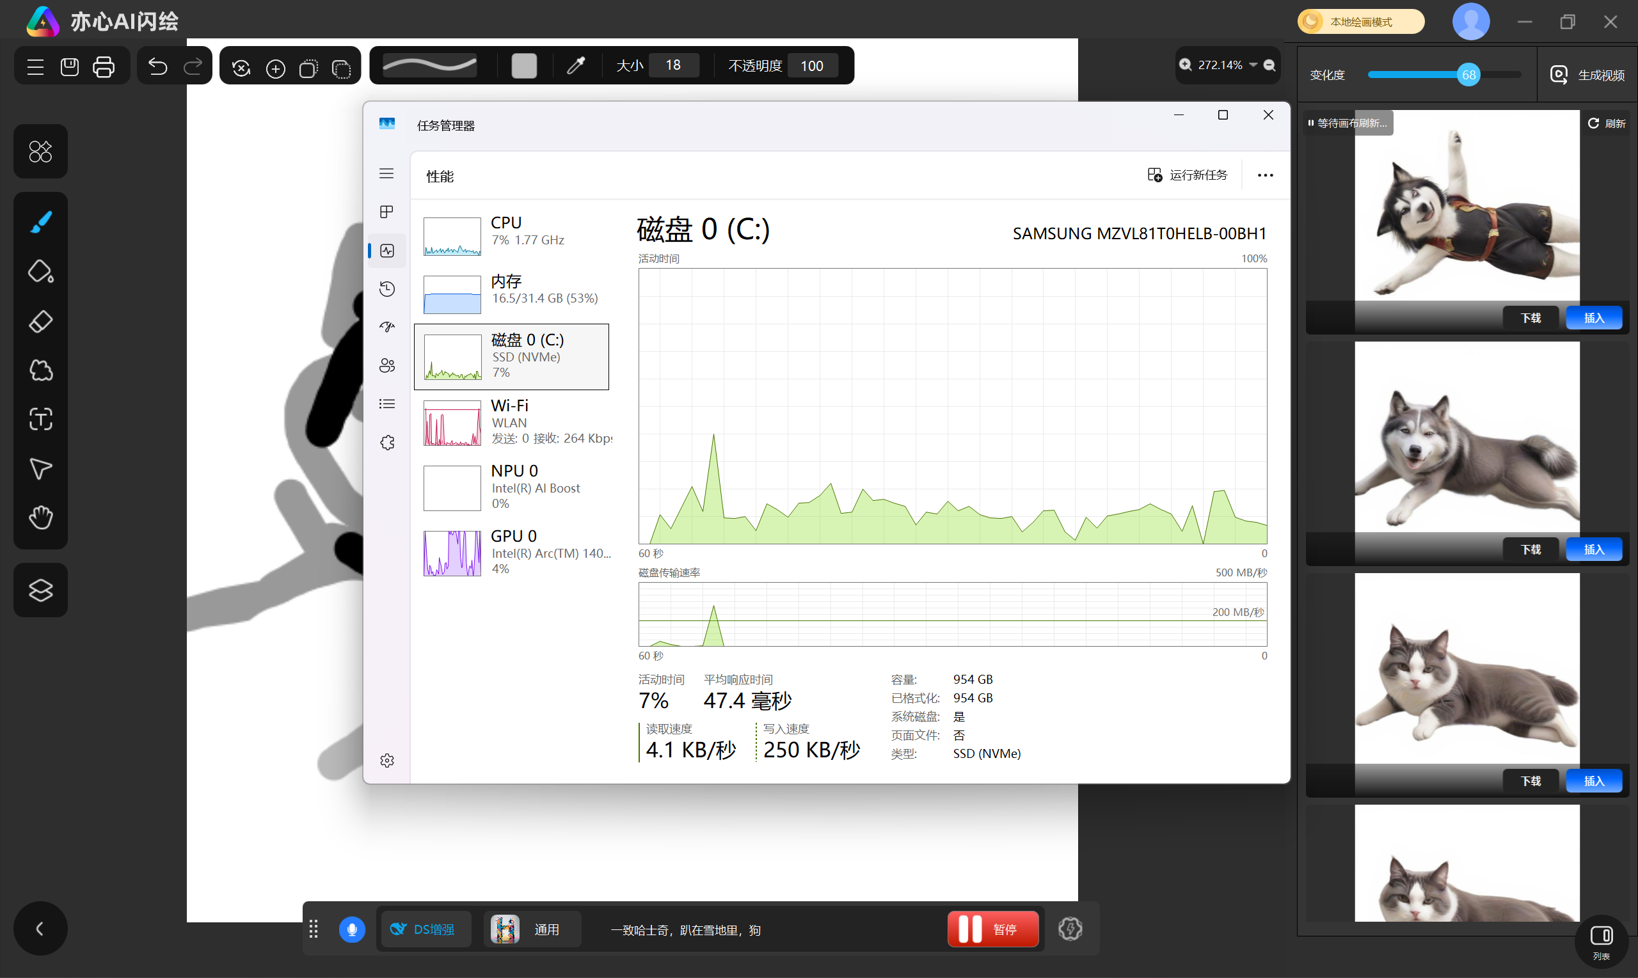Toggle the local drawing mode switch
The width and height of the screenshot is (1638, 978).
pos(1360,22)
